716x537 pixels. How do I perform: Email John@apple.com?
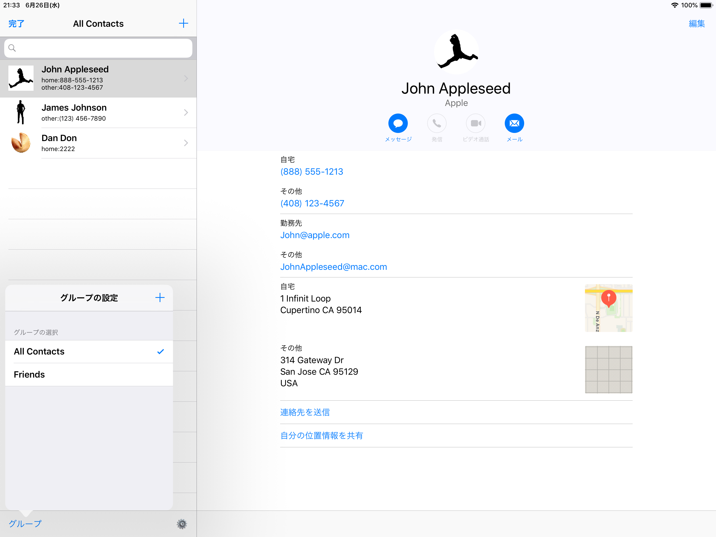pos(314,235)
